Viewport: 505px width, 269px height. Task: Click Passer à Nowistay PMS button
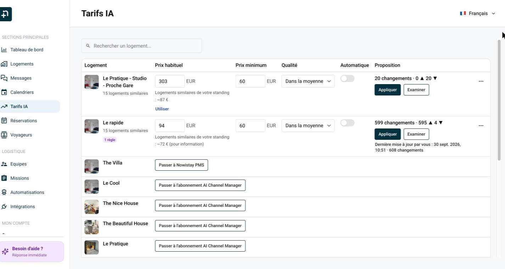[181, 165]
